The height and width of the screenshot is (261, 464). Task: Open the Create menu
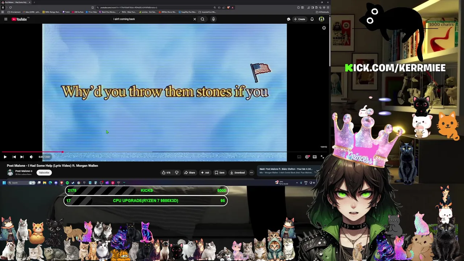click(x=299, y=19)
